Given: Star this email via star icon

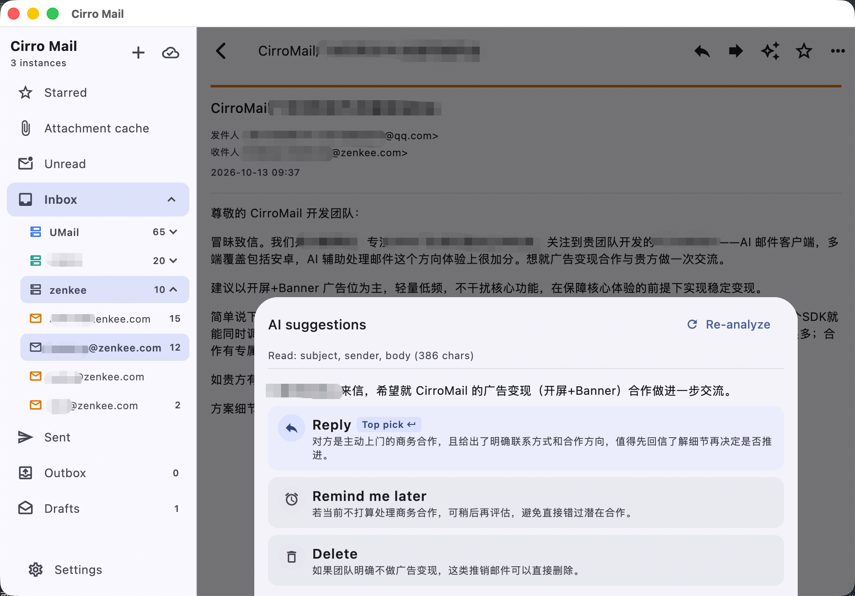Looking at the screenshot, I should click(x=804, y=51).
